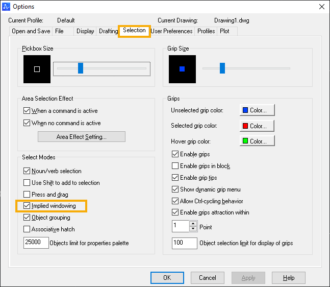Click the Apply button

(x=248, y=278)
